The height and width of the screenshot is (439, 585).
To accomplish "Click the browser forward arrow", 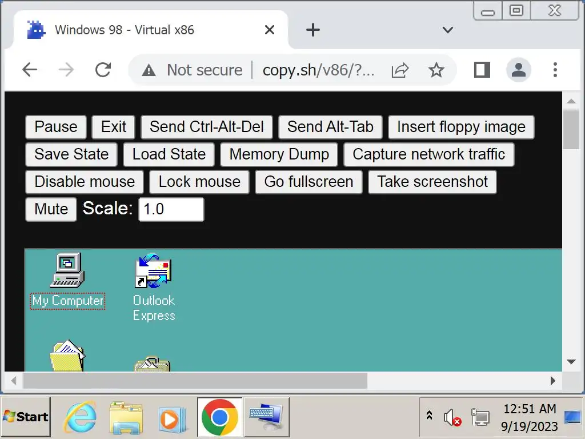I will (66, 70).
